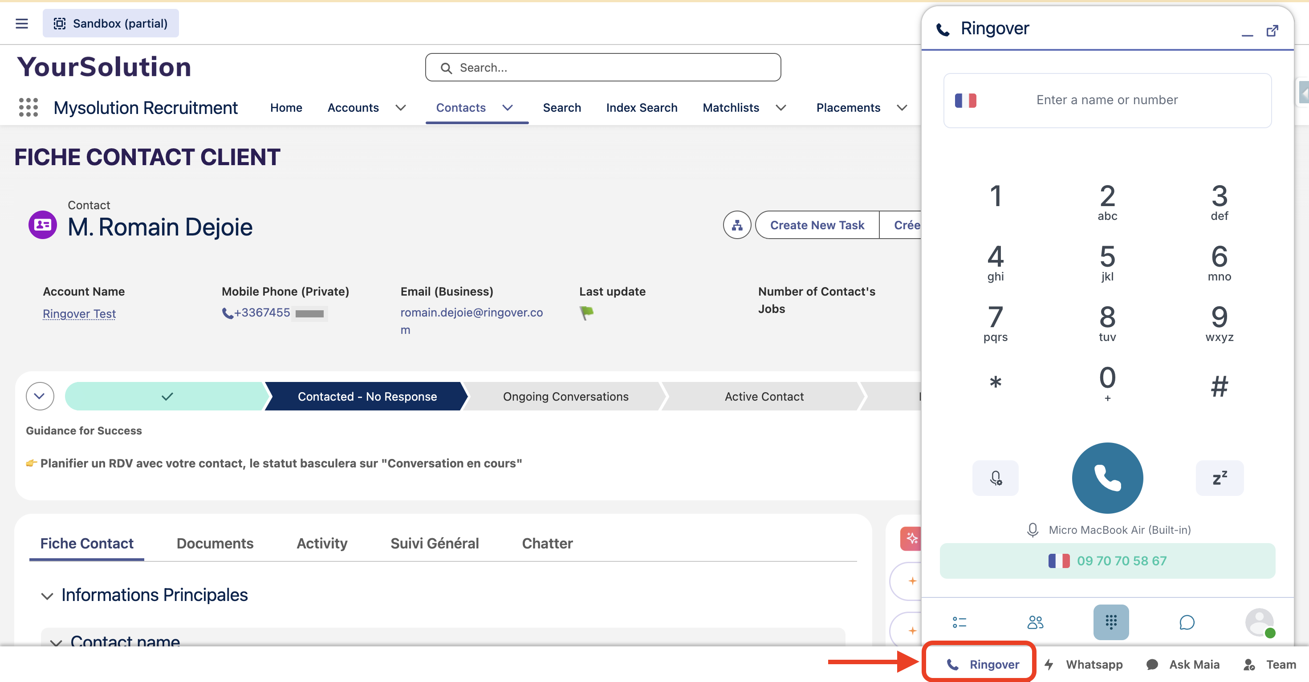Select the Active Contact path stage
This screenshot has width=1309, height=682.
coord(764,396)
